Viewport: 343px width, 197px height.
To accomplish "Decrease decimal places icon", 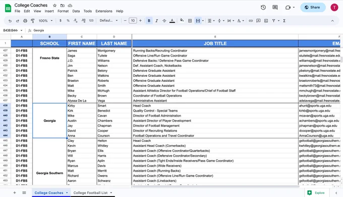I will 76,21.
